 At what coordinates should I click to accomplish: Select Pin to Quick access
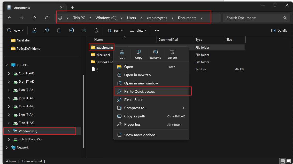140,91
